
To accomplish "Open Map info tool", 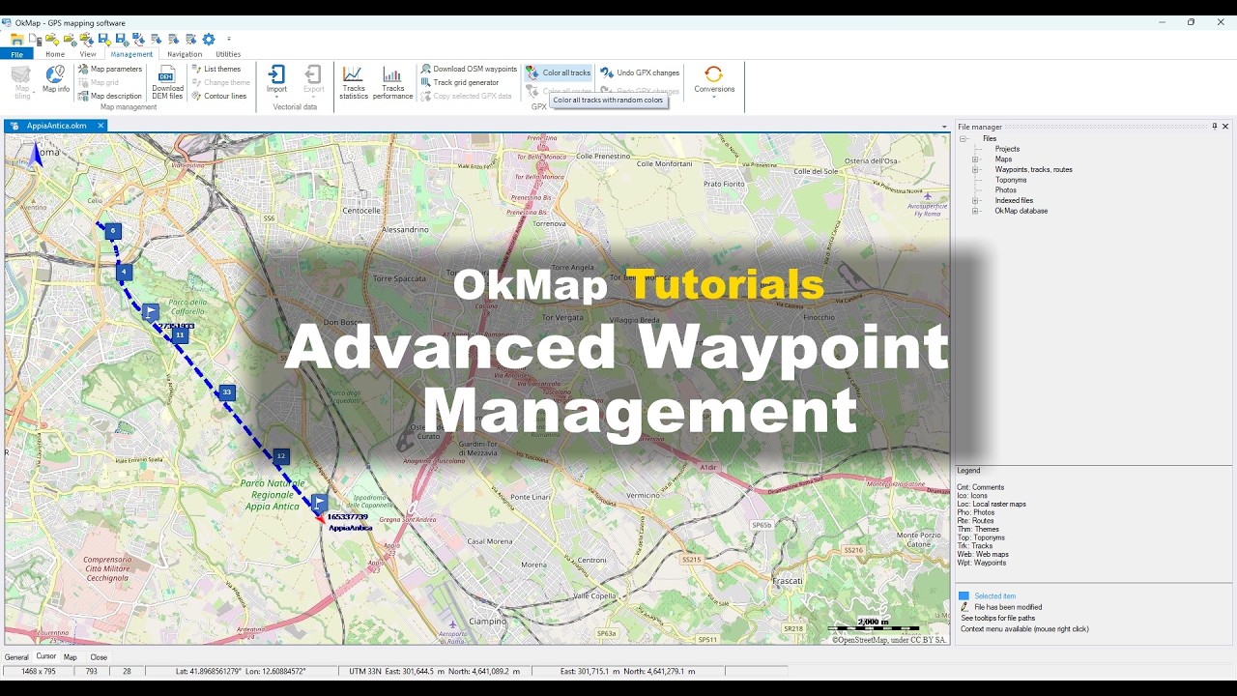I will point(56,80).
